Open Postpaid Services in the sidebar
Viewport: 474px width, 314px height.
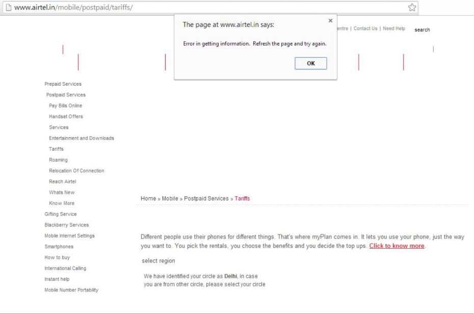coord(66,95)
